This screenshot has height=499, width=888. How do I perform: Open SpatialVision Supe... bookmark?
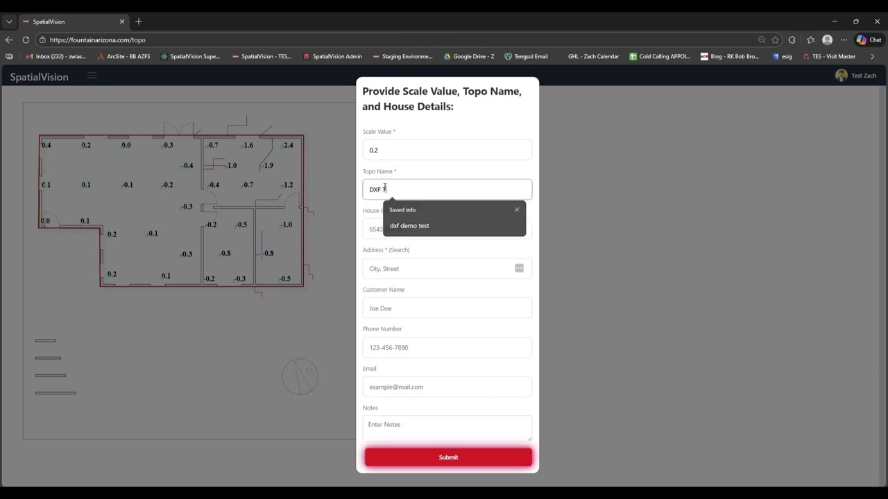190,57
